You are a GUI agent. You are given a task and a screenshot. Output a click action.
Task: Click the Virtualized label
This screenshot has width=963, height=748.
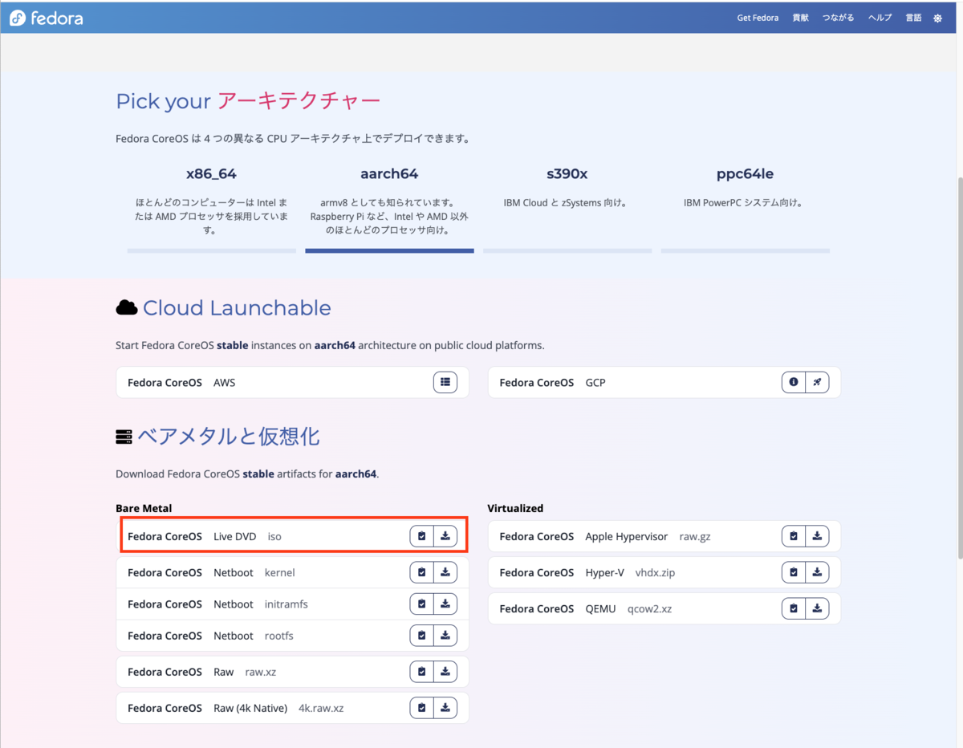(515, 508)
